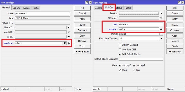
Task: Expand the AC Name field arrow
Action: [161, 18]
